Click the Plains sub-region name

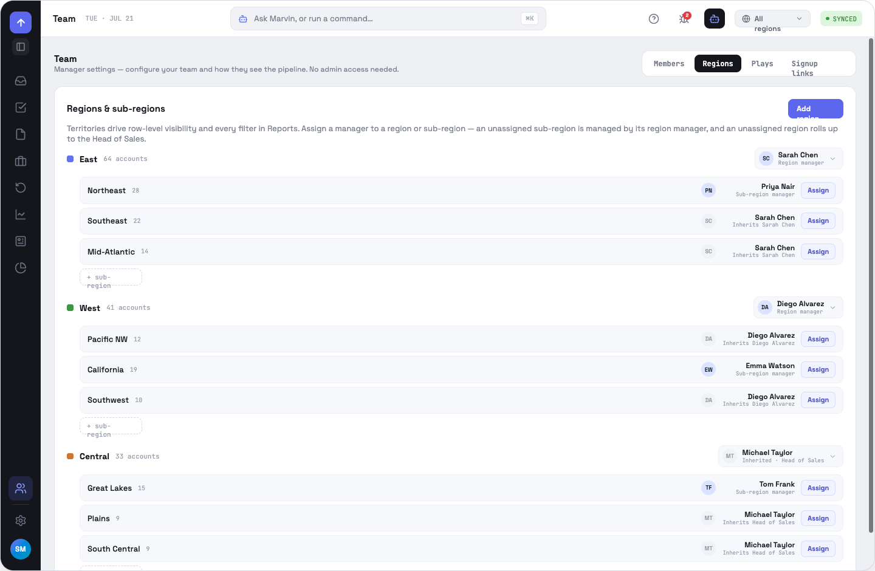(x=98, y=519)
